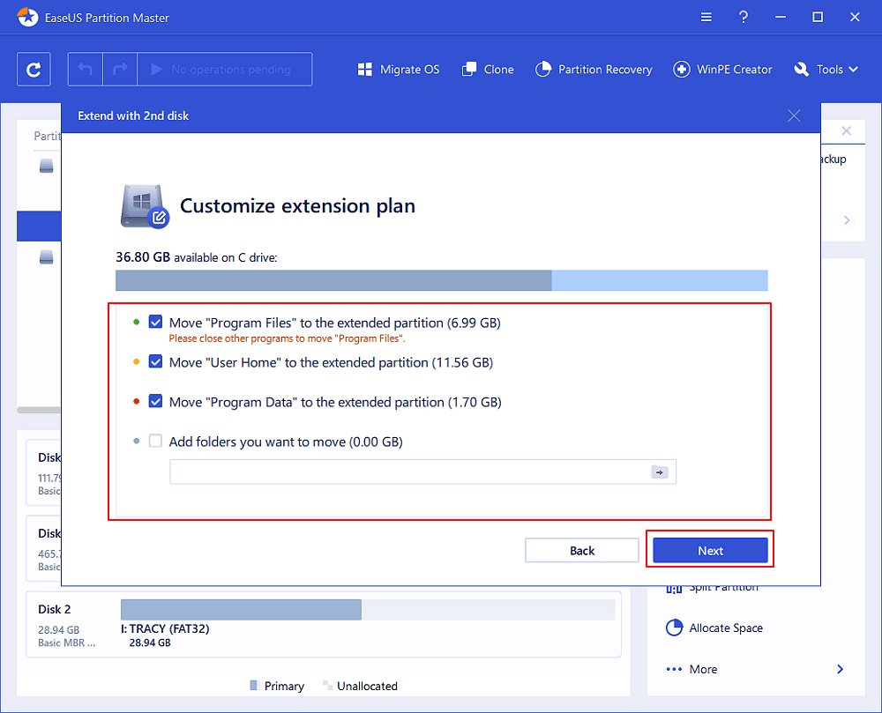Screen dimensions: 882x713
Task: Select Disk 2 label
Action: [55, 609]
